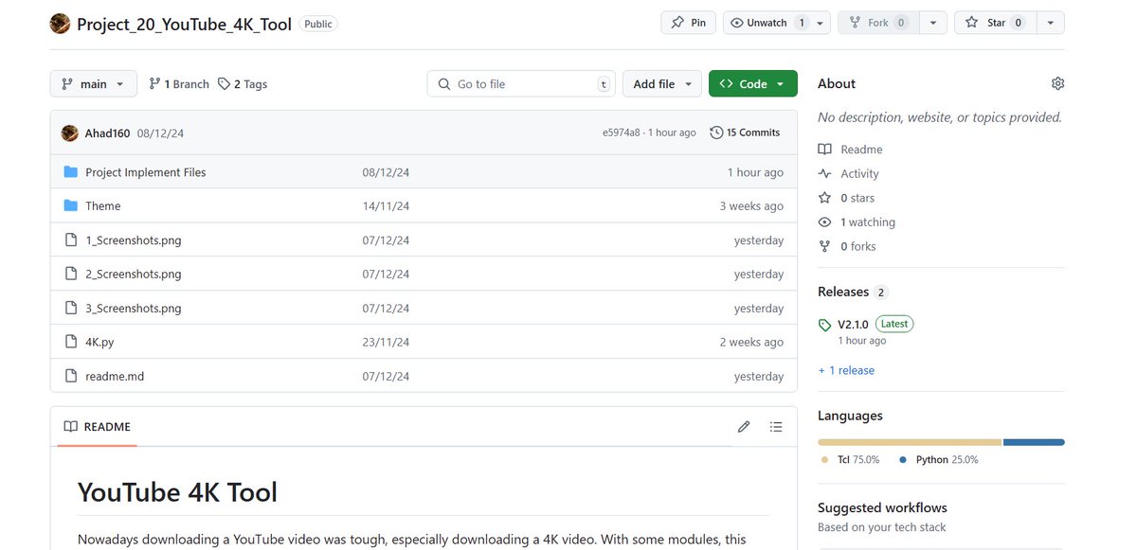This screenshot has width=1137, height=550.
Task: Pin this repository to your profile
Action: 688,23
